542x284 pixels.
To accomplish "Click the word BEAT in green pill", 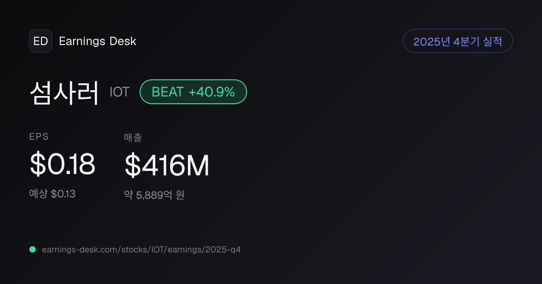I will (x=168, y=92).
